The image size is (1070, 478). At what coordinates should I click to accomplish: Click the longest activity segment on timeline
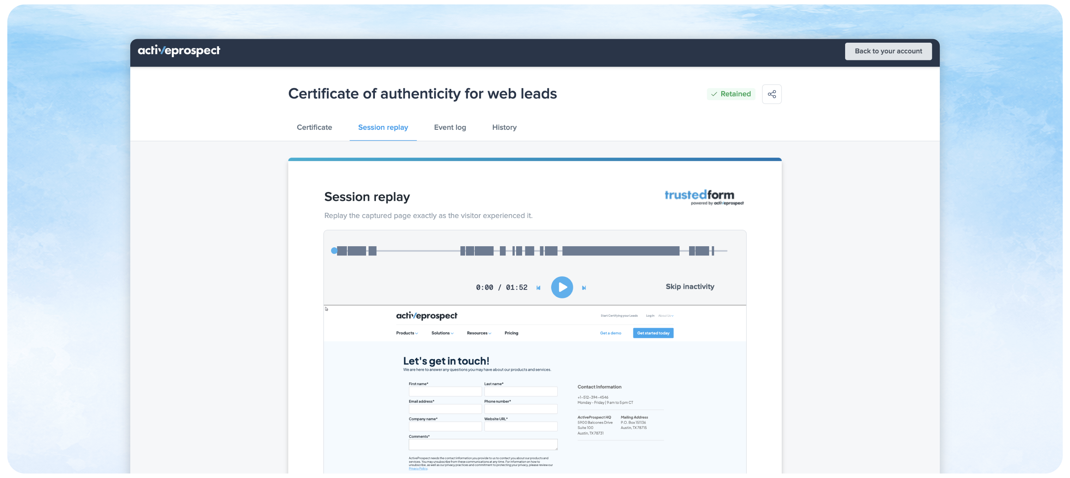[621, 250]
